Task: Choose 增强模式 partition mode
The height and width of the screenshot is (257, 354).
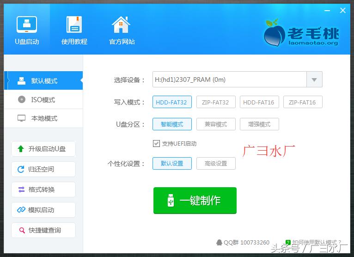Action: pos(259,124)
